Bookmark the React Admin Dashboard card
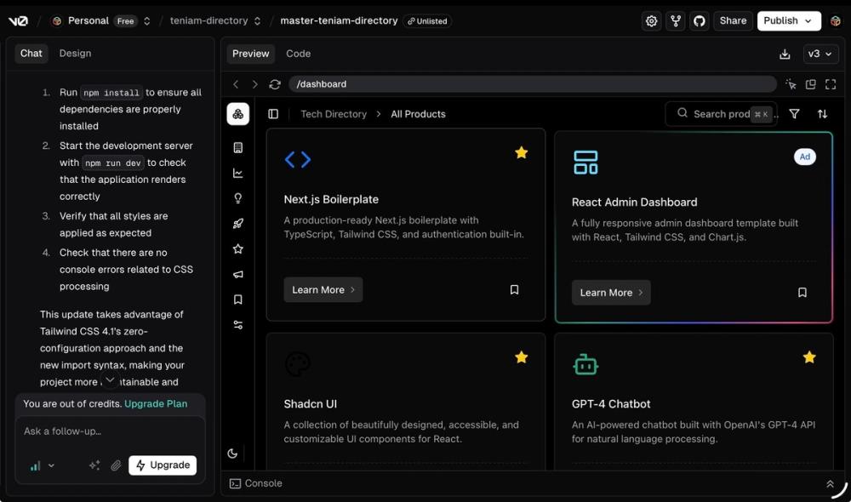The width and height of the screenshot is (851, 502). tap(802, 293)
